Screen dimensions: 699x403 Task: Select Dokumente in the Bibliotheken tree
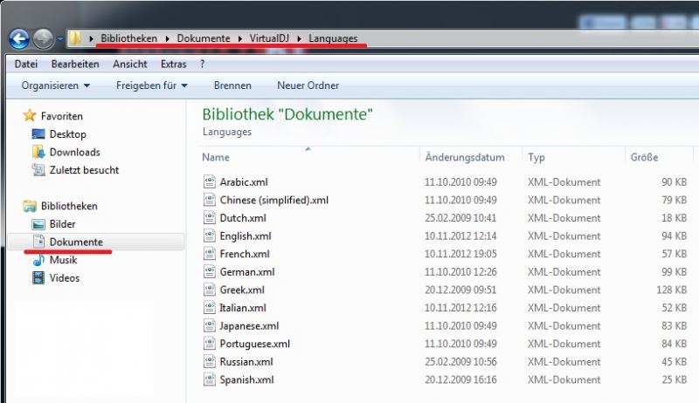(75, 242)
